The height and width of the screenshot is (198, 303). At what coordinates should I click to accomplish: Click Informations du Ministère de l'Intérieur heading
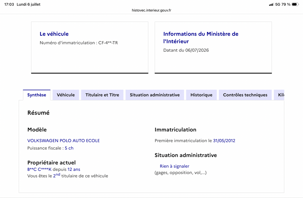tap(201, 37)
